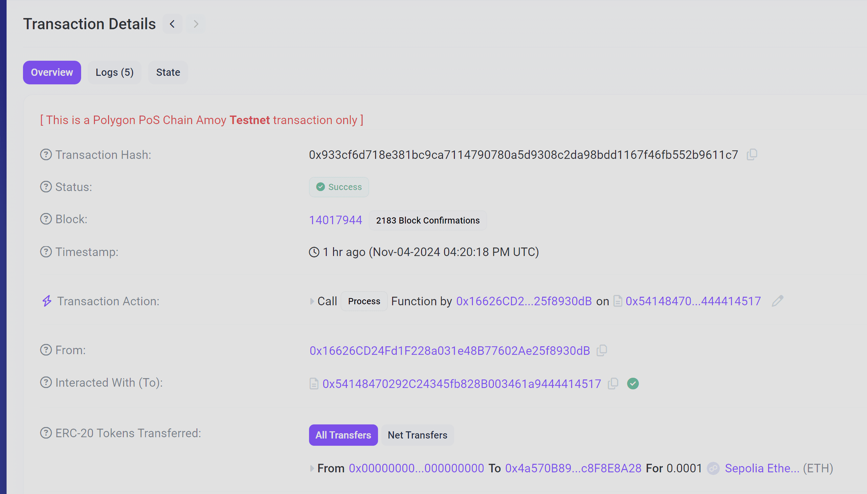Viewport: 867px width, 494px height.
Task: Switch to the State tab
Action: [x=168, y=73]
